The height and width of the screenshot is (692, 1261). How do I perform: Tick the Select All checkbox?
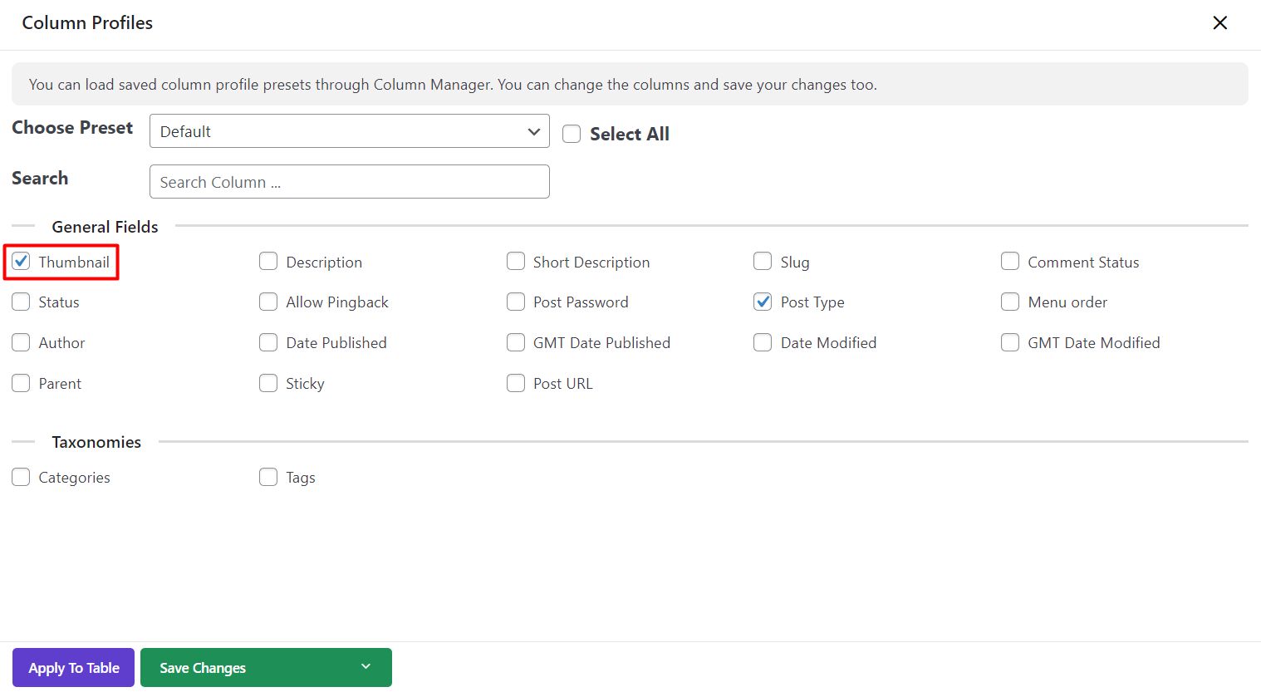[572, 134]
